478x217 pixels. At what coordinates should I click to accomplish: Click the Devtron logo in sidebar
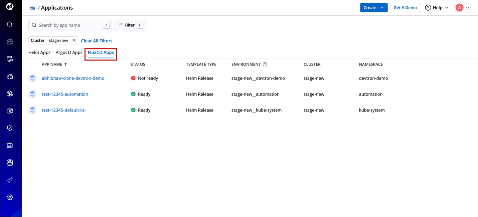(x=10, y=7)
